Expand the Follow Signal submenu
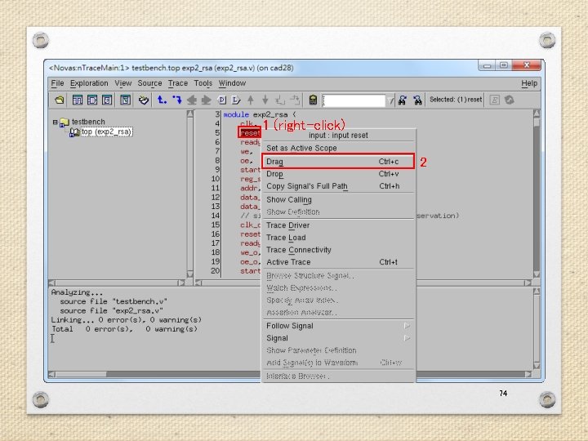 coord(407,326)
